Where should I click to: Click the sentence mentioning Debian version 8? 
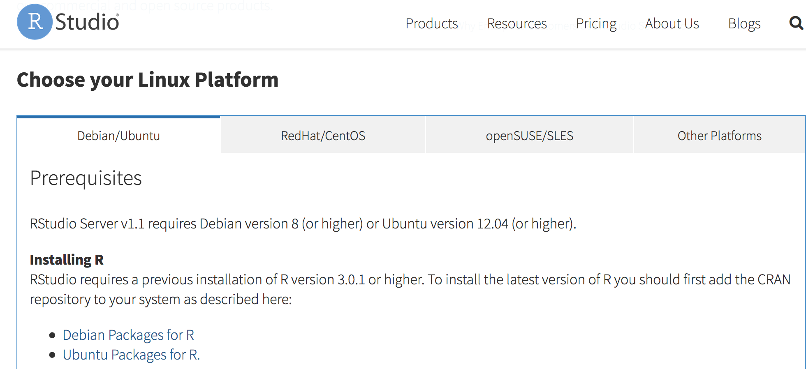point(303,224)
